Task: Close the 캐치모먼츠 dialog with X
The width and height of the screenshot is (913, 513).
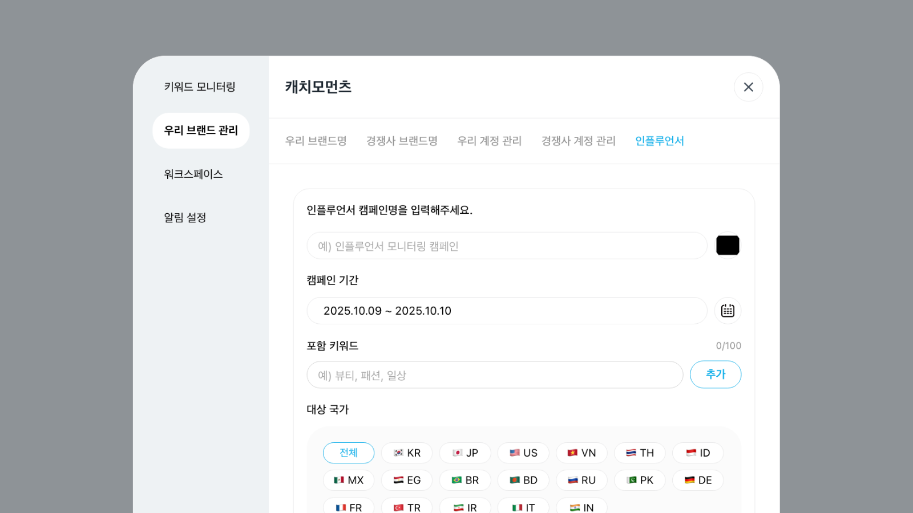Action: (x=748, y=87)
